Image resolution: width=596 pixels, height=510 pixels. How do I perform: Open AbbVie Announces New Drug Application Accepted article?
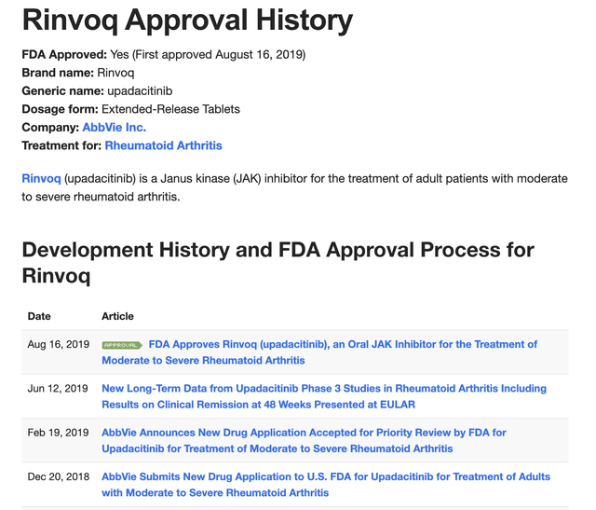click(x=304, y=440)
